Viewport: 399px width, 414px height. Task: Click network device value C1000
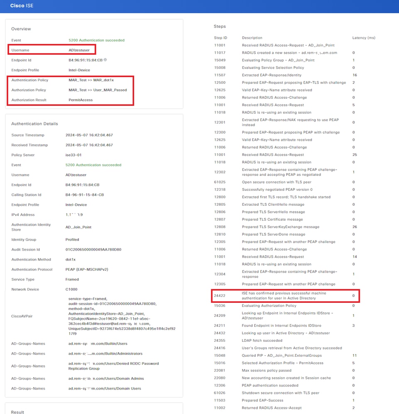point(71,290)
